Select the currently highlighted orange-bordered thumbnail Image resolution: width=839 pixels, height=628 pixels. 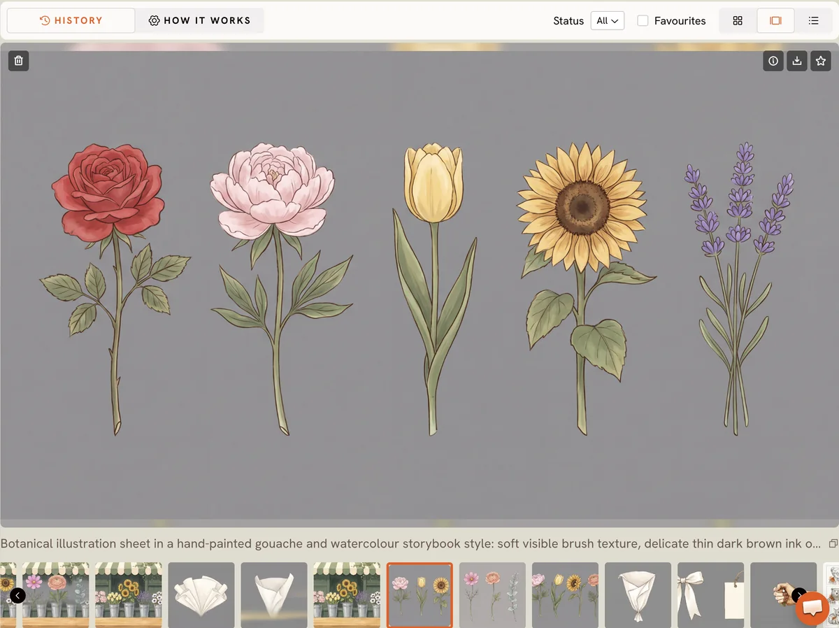point(419,595)
